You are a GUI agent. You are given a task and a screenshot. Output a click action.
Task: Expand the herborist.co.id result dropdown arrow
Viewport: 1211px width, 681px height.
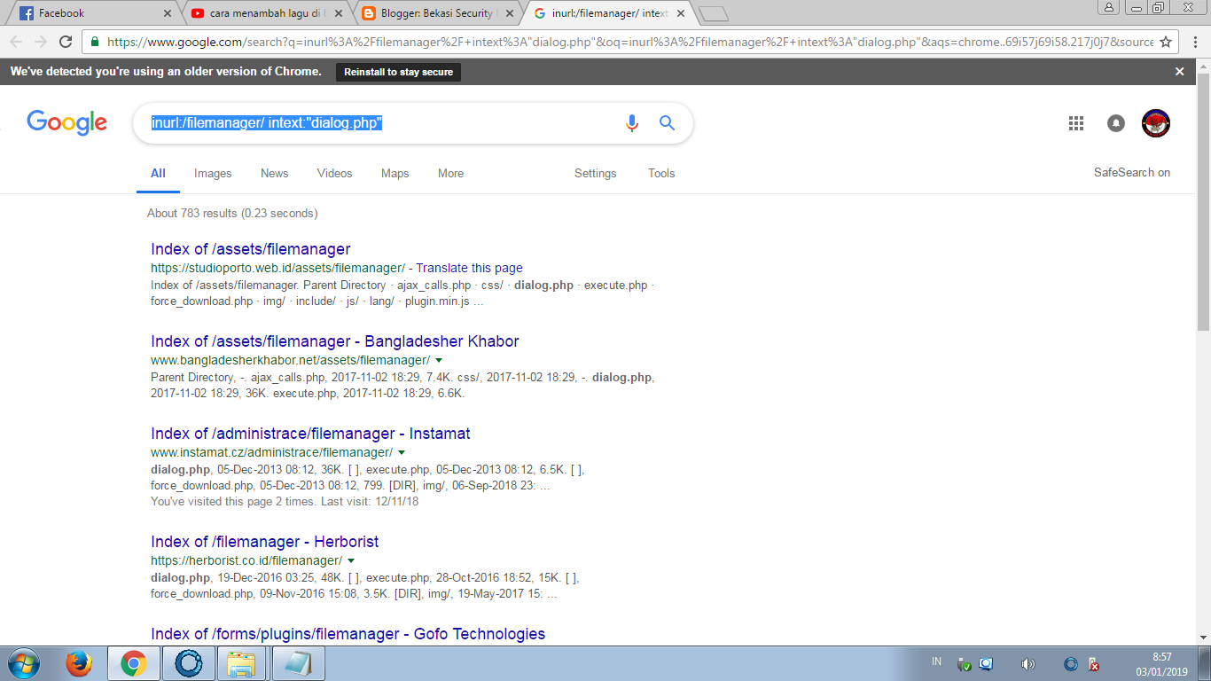(x=351, y=560)
